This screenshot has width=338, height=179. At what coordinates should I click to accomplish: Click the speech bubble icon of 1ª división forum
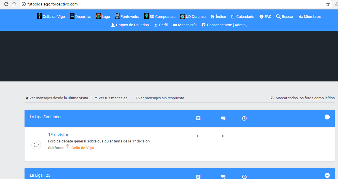coord(36,145)
